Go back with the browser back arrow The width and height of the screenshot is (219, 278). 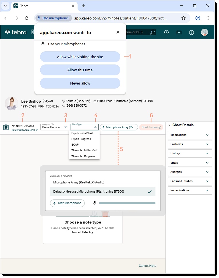point(6,18)
